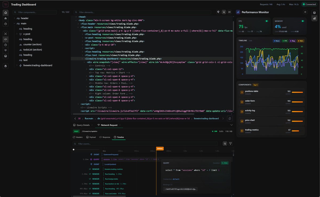Expand livewire:trading-dashboard tree node chevron

[x=17, y=65]
